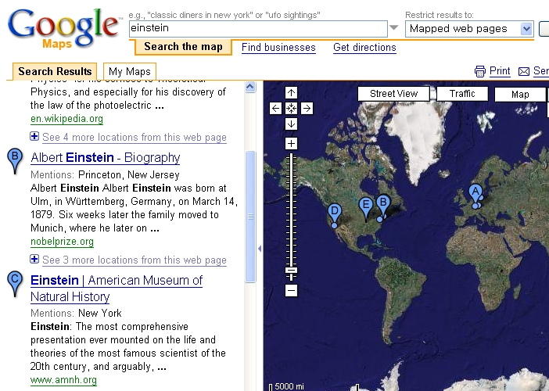Click the results scrollbar up arrow

tap(250, 87)
